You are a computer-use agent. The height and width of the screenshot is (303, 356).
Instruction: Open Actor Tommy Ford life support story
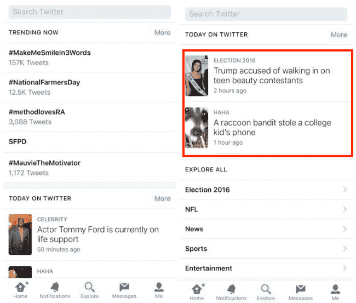tap(98, 234)
